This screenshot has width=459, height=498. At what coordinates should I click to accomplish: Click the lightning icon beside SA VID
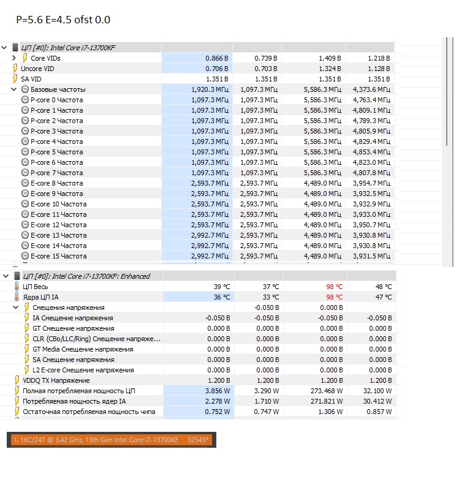15,79
